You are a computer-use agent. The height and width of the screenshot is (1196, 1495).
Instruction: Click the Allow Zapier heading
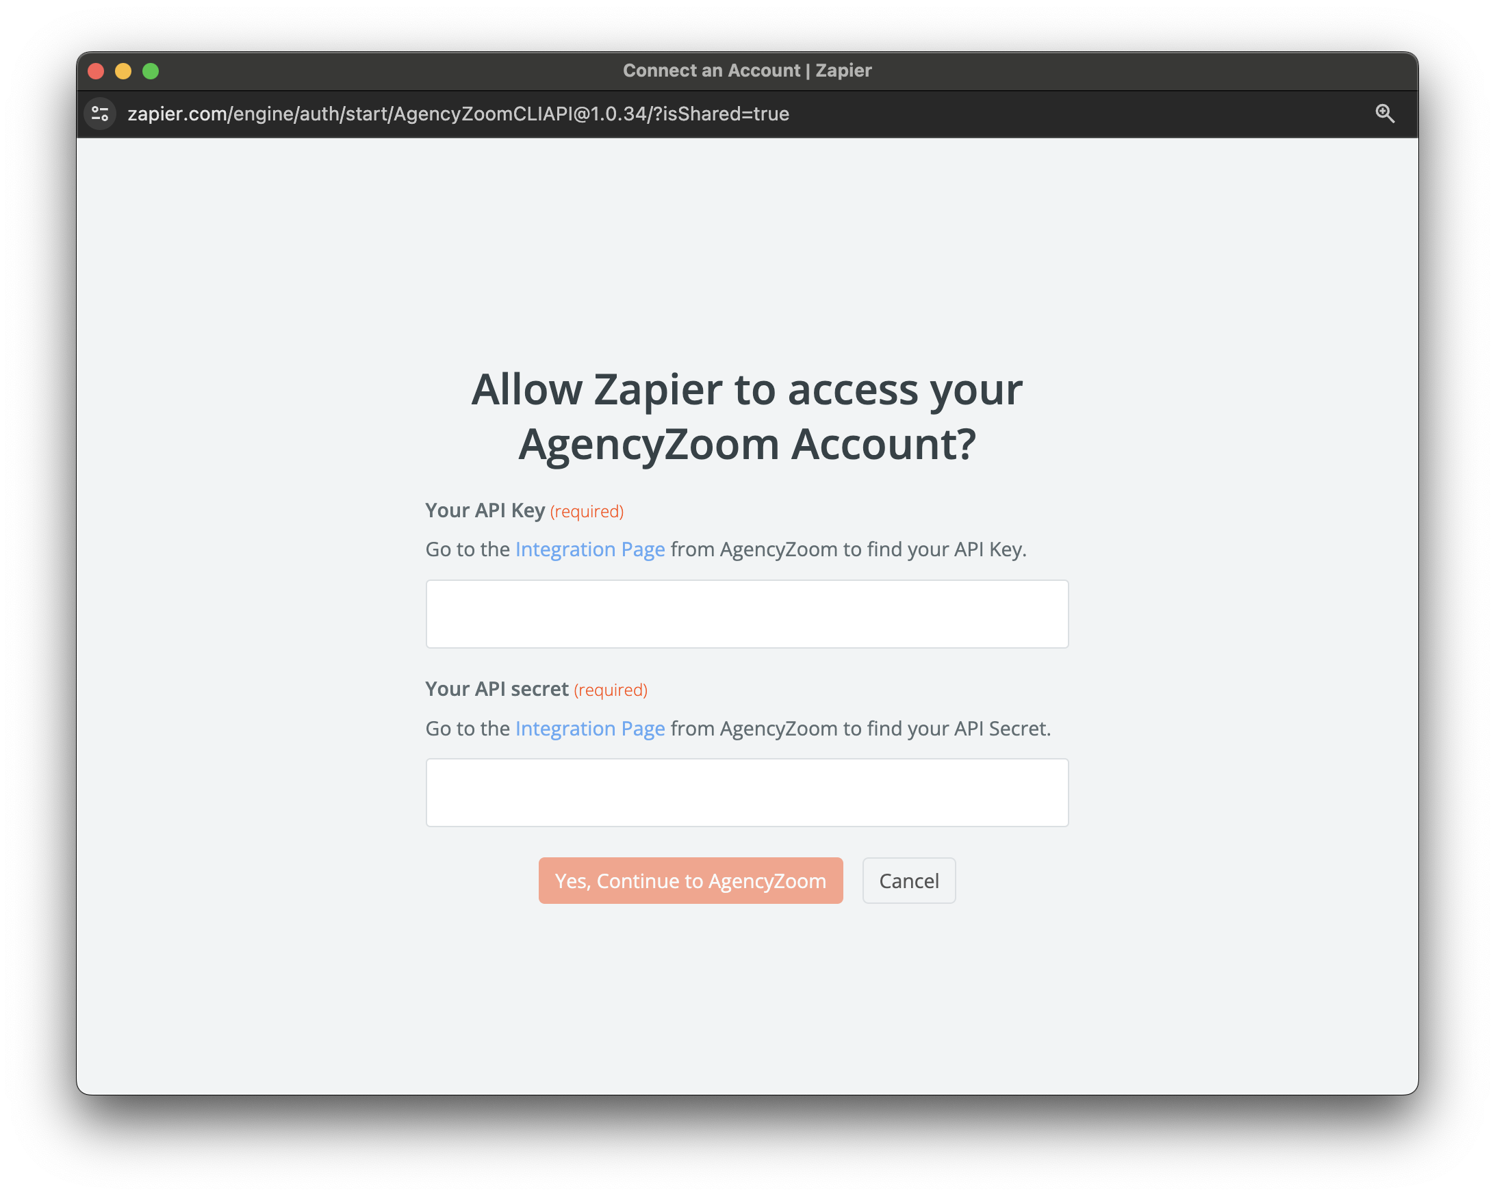click(x=747, y=416)
